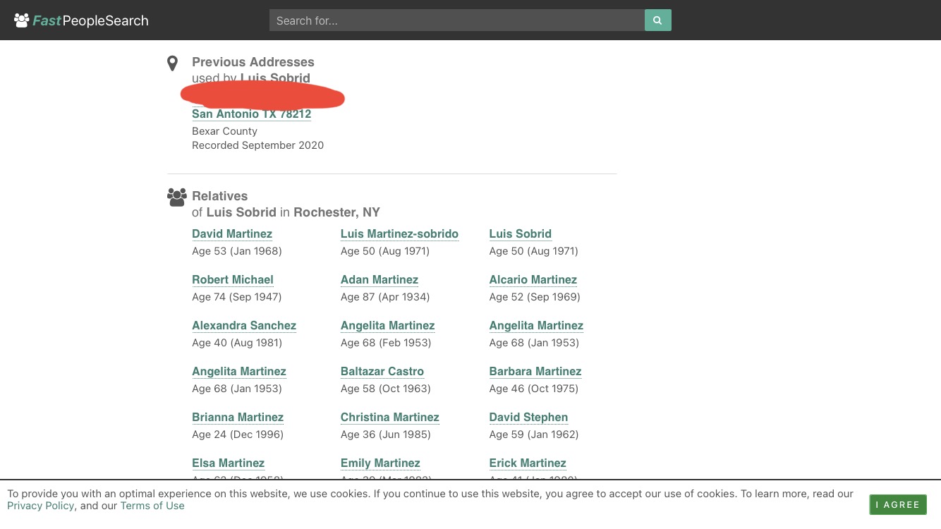Open Luis Sobrid relative link
941x529 pixels.
pyautogui.click(x=520, y=233)
